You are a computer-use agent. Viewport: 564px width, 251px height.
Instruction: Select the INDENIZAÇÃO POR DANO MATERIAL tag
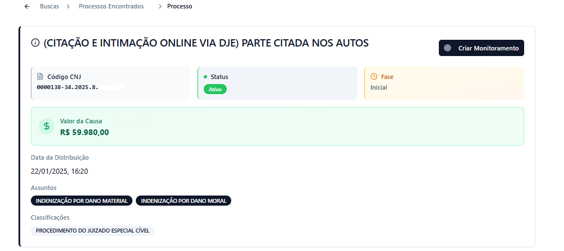(82, 201)
